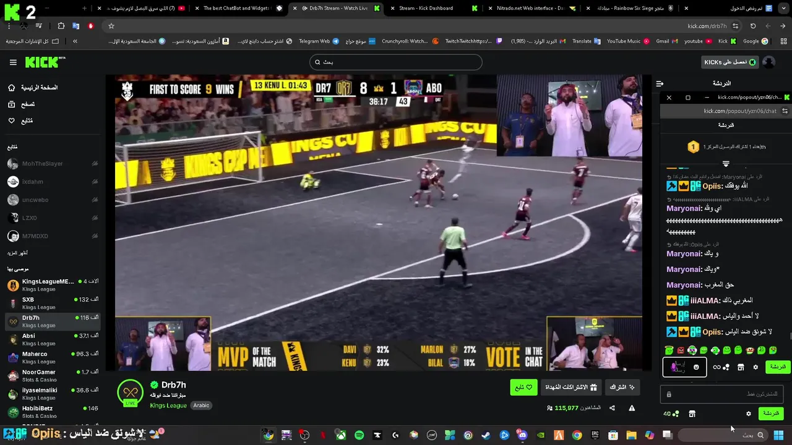This screenshot has width=792, height=445.
Task: Open Steam from the taskbar
Action: (x=486, y=436)
